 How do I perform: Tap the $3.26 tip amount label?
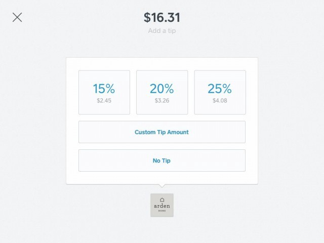pos(162,101)
